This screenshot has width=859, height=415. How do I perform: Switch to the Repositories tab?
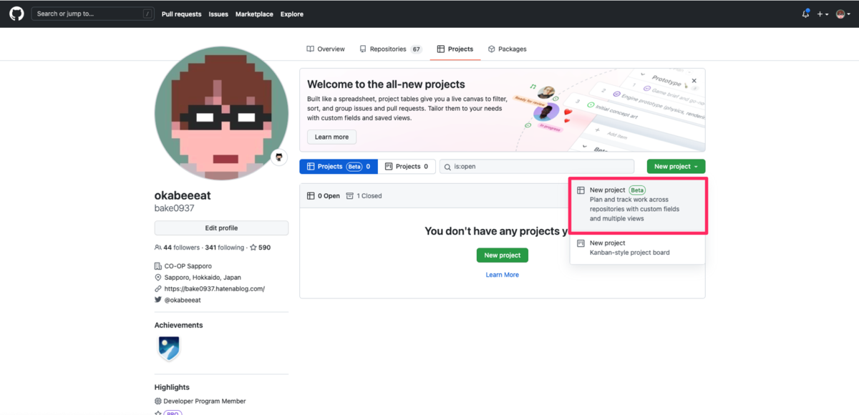[391, 49]
